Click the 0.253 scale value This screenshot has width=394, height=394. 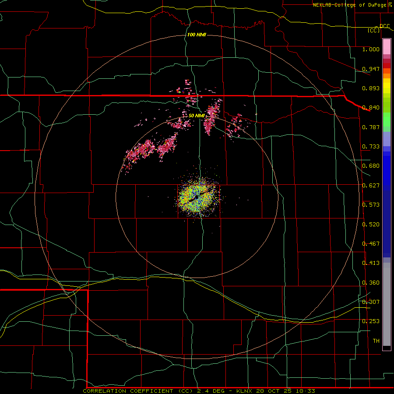371,321
